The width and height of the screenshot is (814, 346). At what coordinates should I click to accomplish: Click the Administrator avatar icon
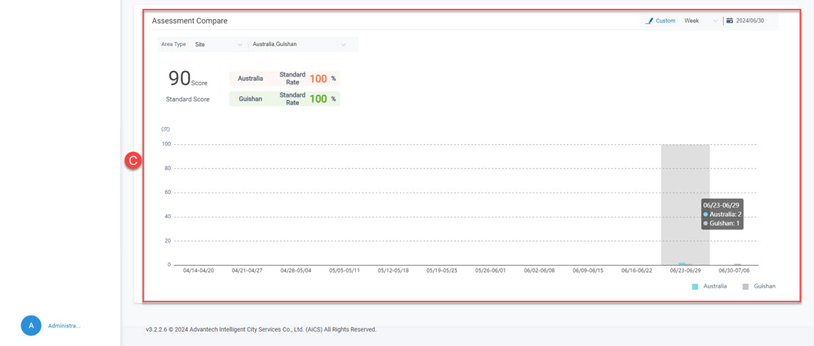click(31, 325)
